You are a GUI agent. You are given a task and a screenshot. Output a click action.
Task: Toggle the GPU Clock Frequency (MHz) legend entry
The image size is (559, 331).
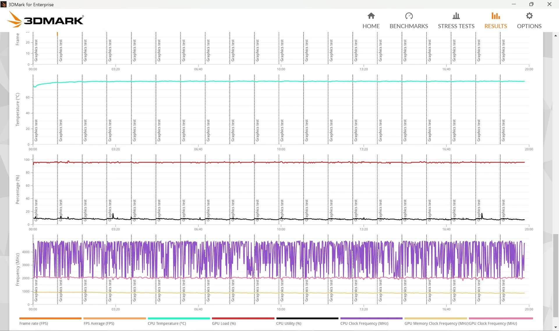(x=493, y=323)
